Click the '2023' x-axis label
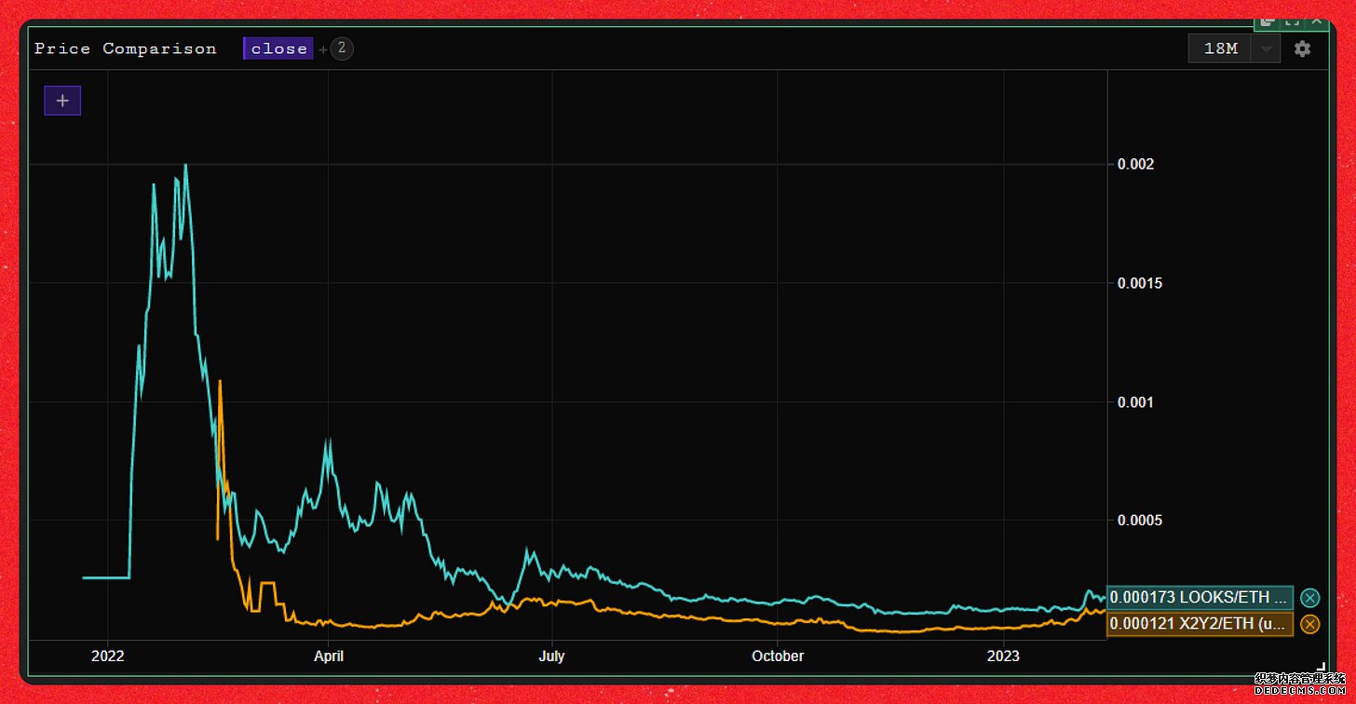 (x=1003, y=657)
